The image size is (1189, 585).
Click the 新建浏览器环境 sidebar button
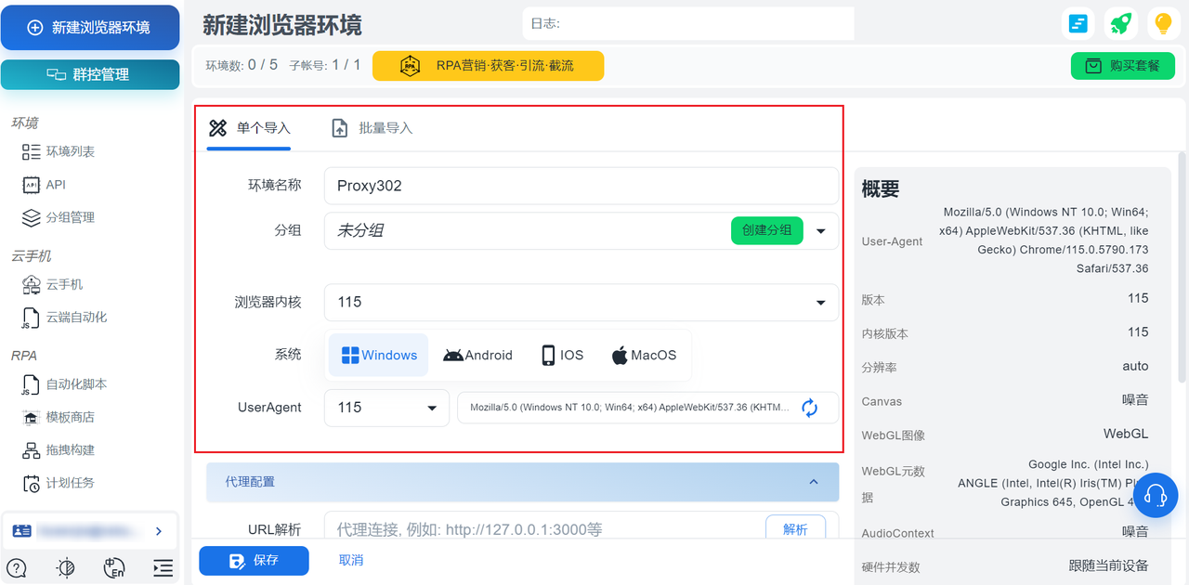tap(90, 28)
